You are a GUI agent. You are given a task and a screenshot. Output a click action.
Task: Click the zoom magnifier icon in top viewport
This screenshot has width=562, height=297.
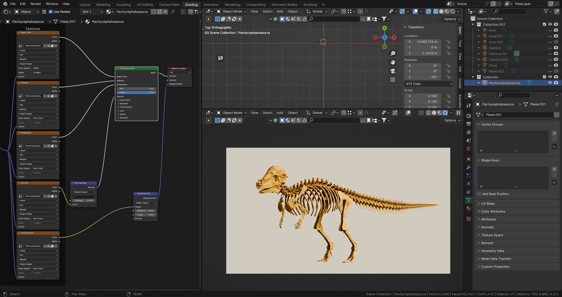pos(393,53)
